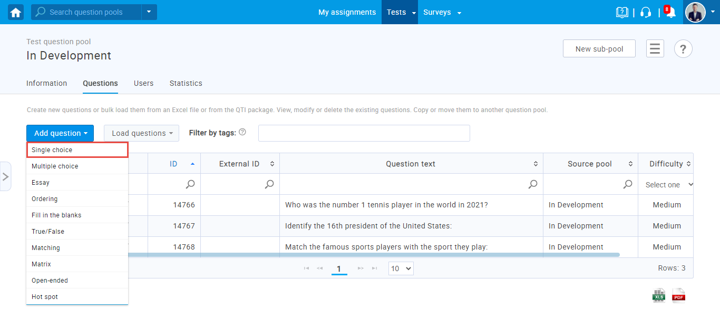Export table to XLS file icon
This screenshot has height=329, width=720.
659,295
